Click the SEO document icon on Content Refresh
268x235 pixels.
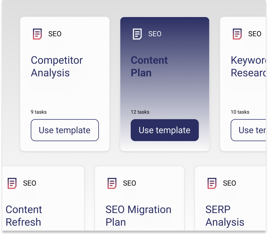pos(12,183)
